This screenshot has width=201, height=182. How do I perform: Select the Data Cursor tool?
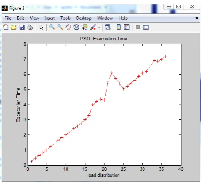point(85,27)
